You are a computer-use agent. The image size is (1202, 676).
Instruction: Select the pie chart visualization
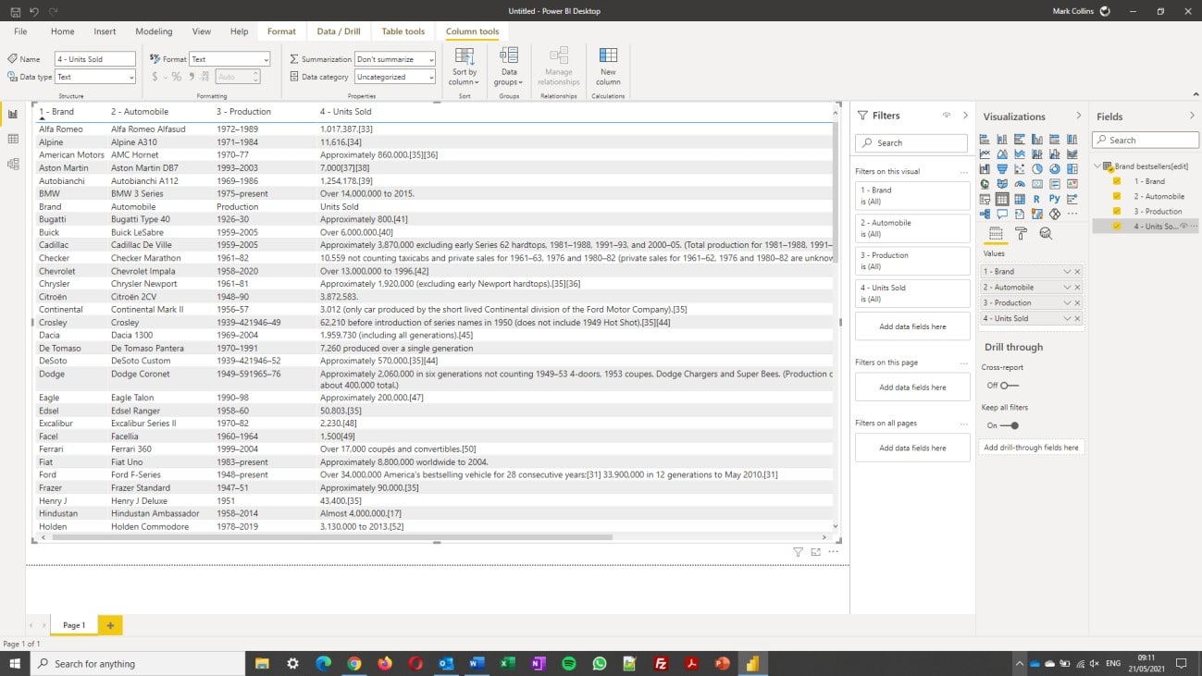point(1037,168)
